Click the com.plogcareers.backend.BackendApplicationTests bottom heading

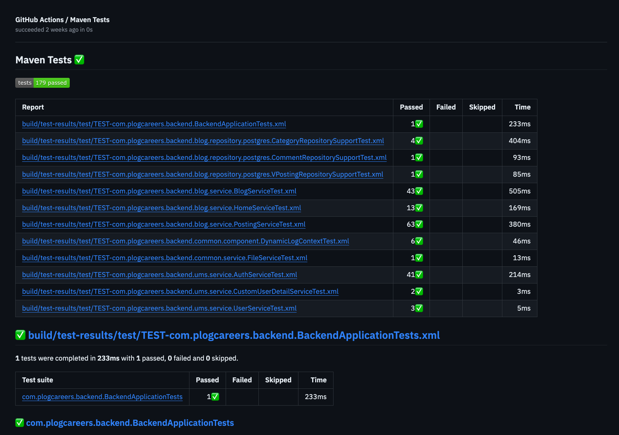tap(130, 423)
